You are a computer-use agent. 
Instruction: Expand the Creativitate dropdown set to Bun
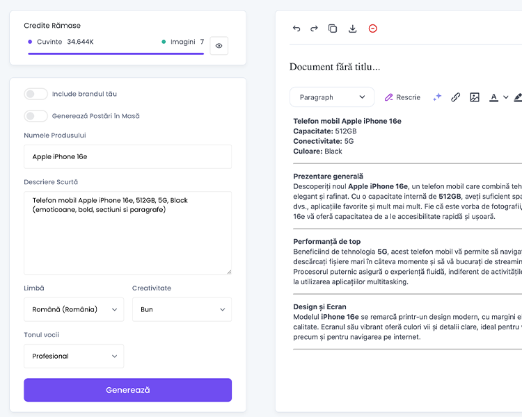point(182,309)
